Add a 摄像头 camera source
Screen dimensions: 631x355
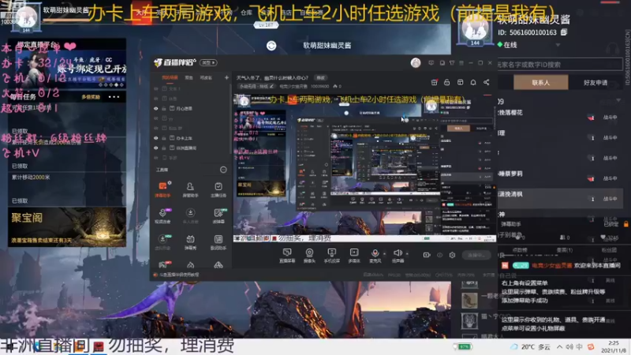point(309,255)
